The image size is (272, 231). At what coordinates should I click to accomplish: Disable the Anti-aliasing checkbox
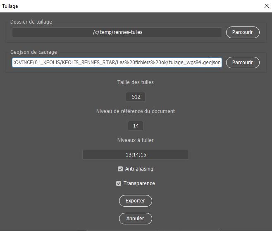pyautogui.click(x=120, y=169)
